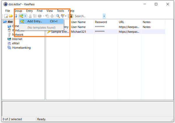Click the URL cell in the first entry row
The width and height of the screenshot is (175, 123).
(129, 27)
